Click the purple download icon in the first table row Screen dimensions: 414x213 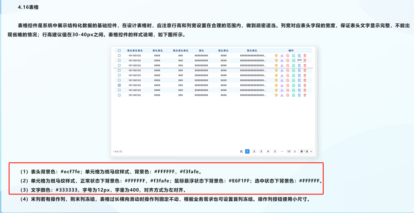(x=282, y=56)
